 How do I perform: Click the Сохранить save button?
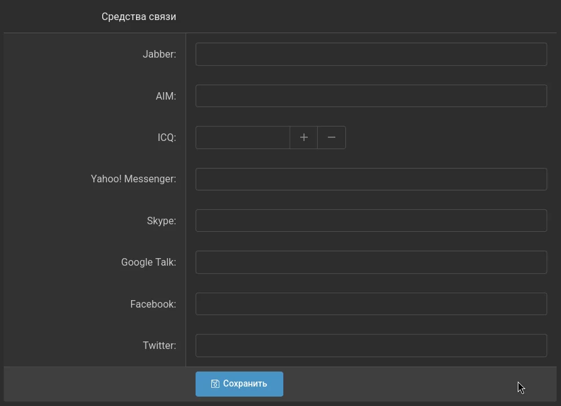click(239, 384)
